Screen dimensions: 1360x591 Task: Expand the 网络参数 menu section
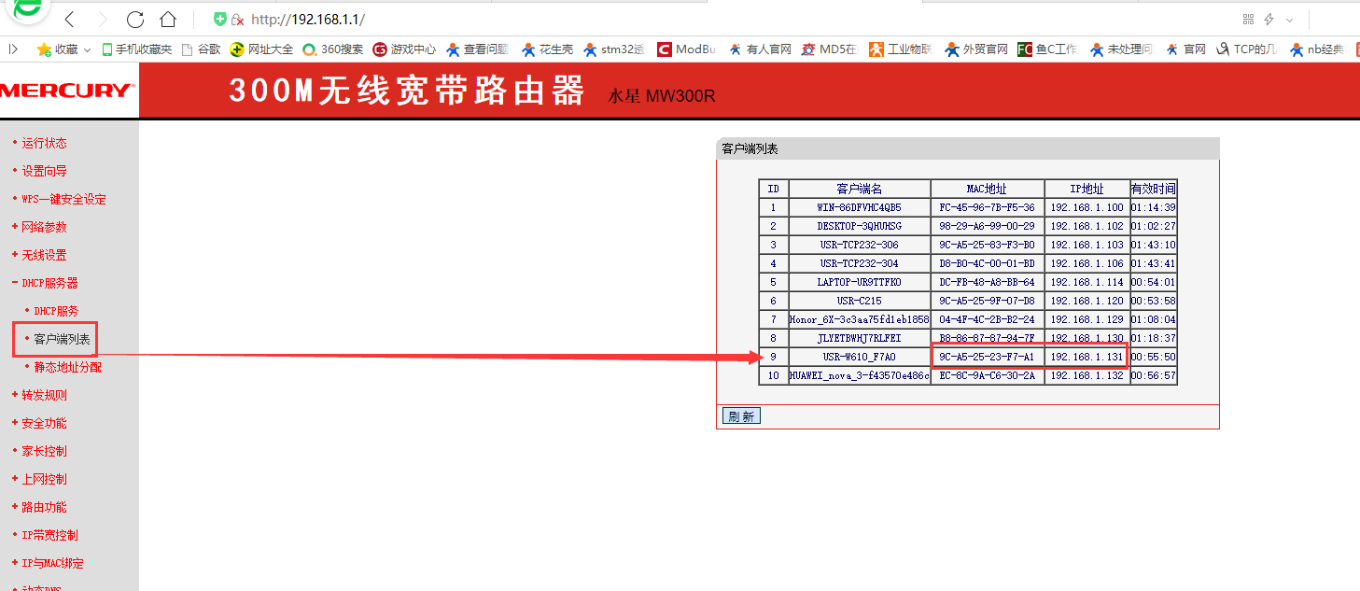coord(43,227)
